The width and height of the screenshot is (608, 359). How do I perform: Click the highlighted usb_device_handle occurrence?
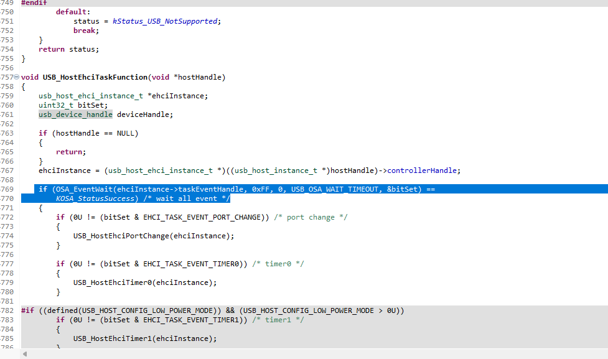tap(75, 114)
